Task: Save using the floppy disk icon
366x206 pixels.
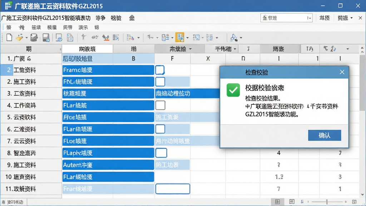Action: click(x=46, y=38)
